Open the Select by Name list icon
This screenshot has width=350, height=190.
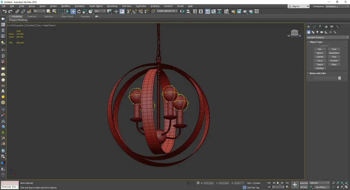(x=54, y=11)
